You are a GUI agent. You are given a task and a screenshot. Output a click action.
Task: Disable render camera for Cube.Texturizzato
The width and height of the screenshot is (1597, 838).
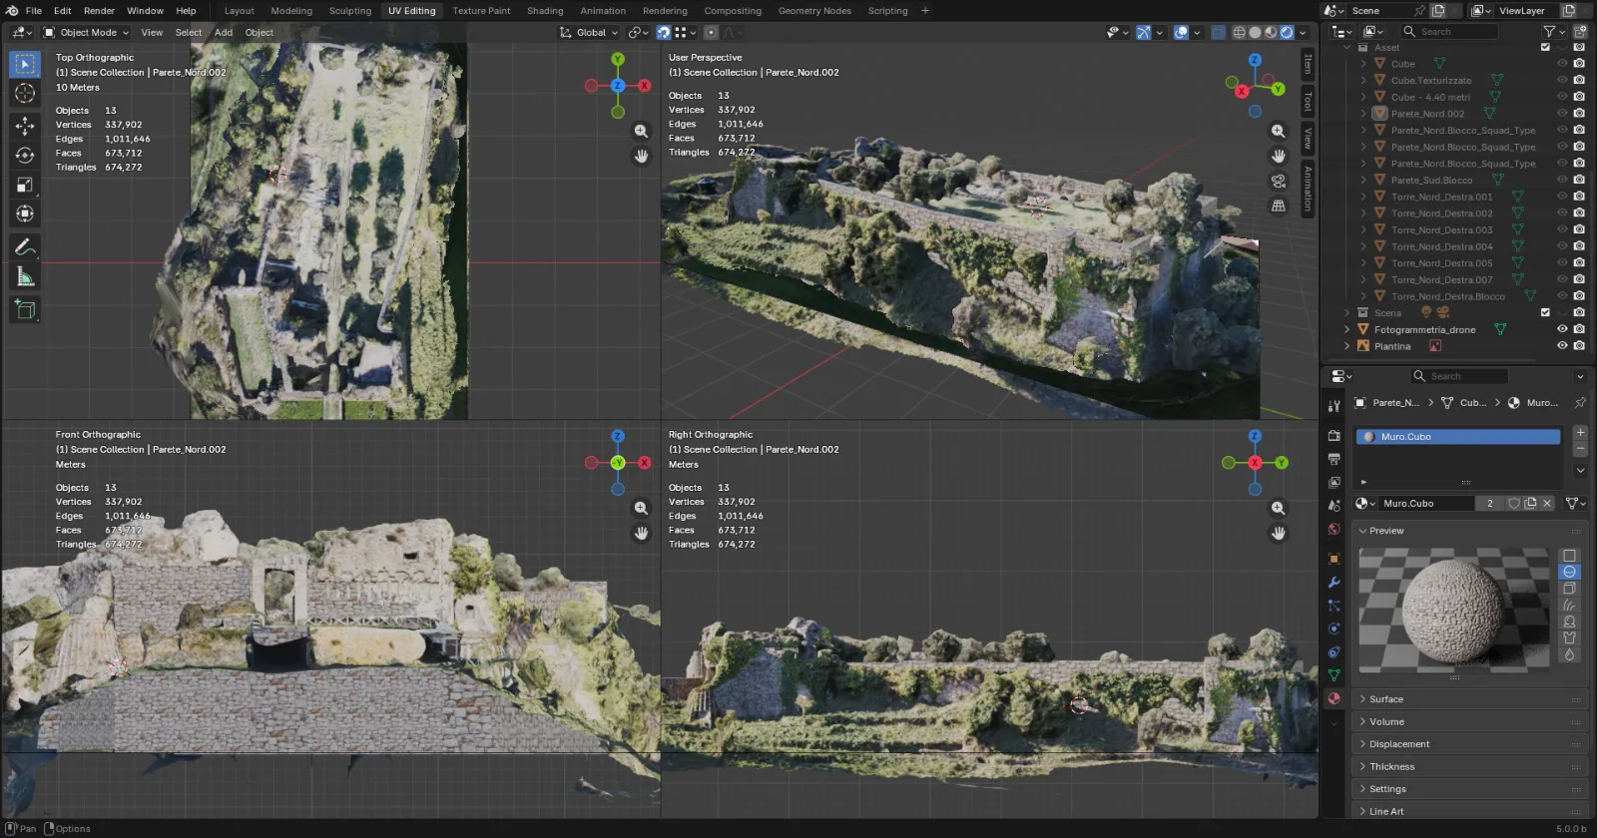pos(1579,80)
